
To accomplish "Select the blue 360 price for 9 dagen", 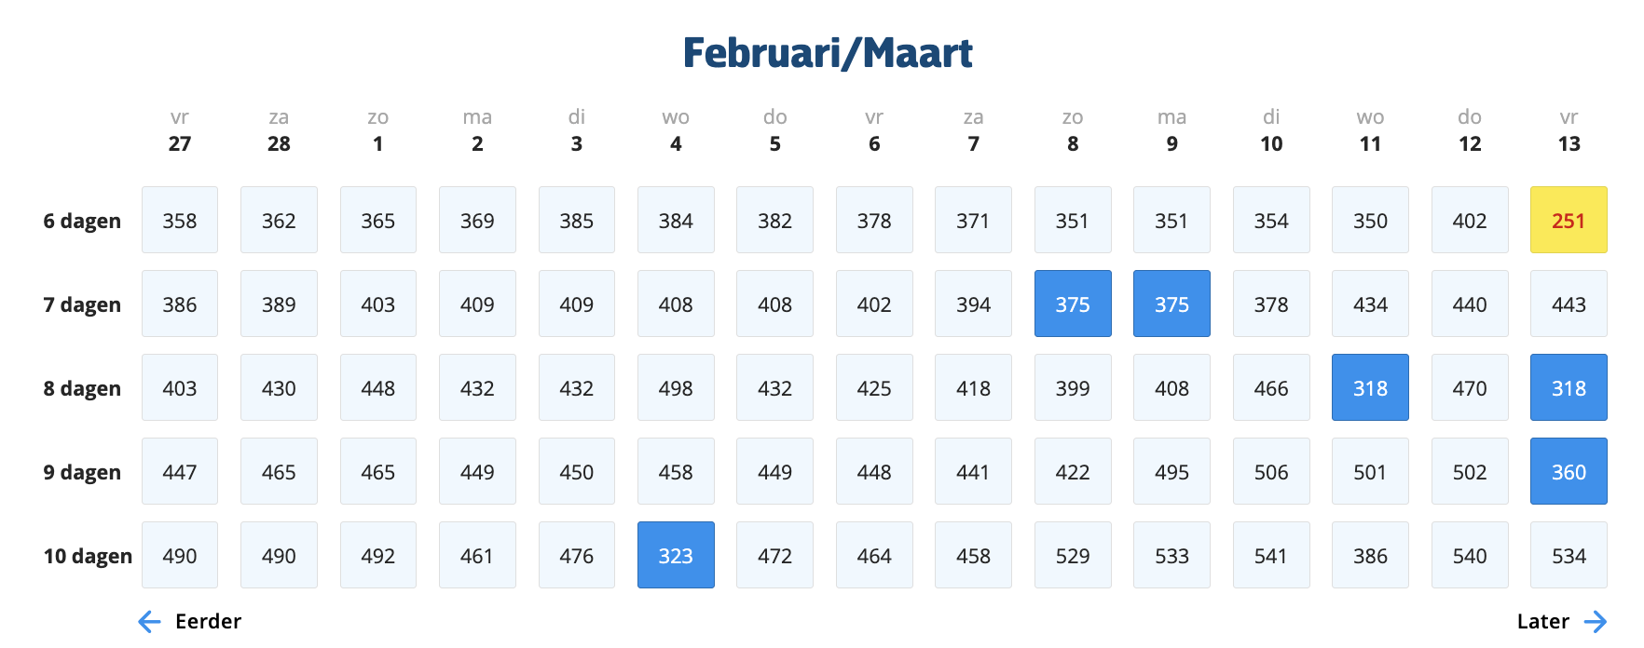I will [x=1569, y=472].
